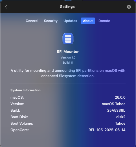Open the Security tab
The width and height of the screenshot is (136, 147).
pos(51,21)
